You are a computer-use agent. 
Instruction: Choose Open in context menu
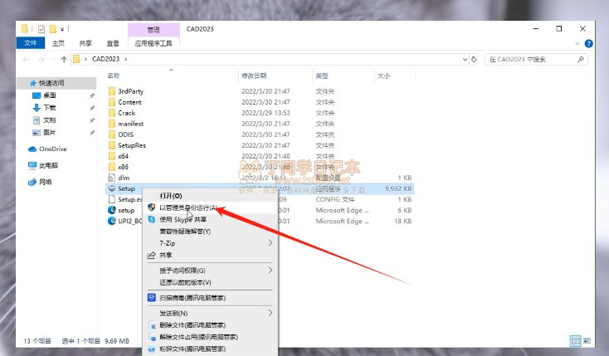click(x=210, y=196)
